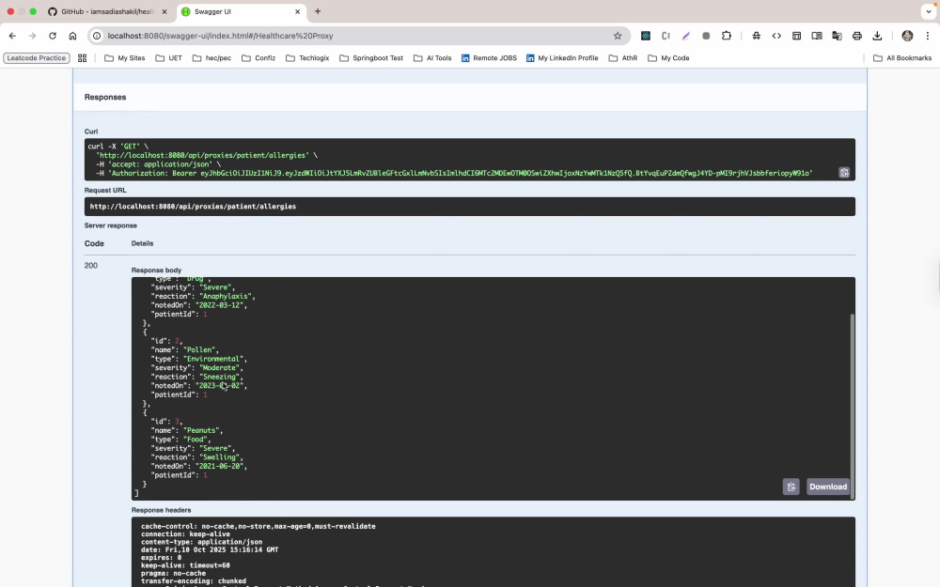Click the 200 response code

click(91, 266)
